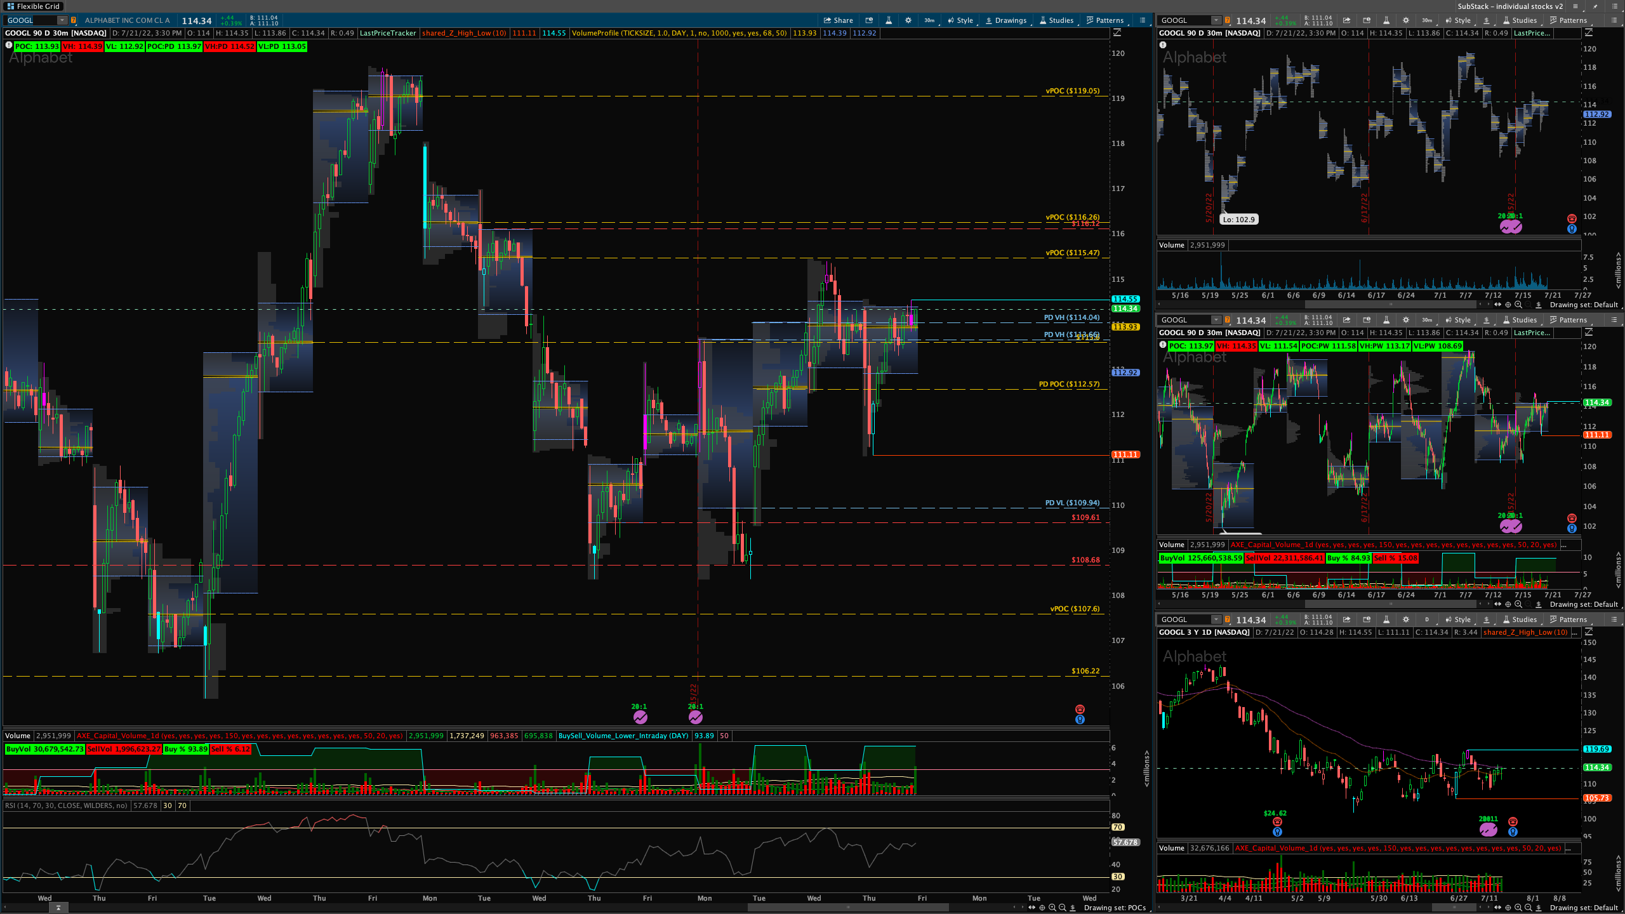Toggle the price-axis scale icon on main chart

pos(1117,32)
